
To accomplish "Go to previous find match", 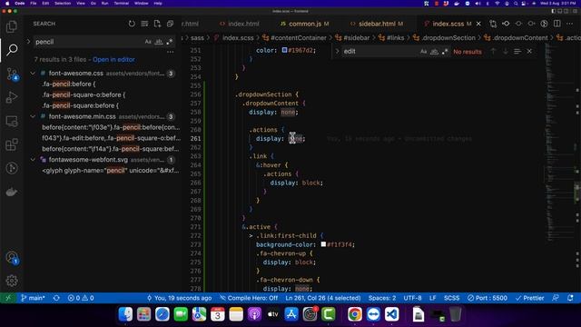I will tap(493, 52).
